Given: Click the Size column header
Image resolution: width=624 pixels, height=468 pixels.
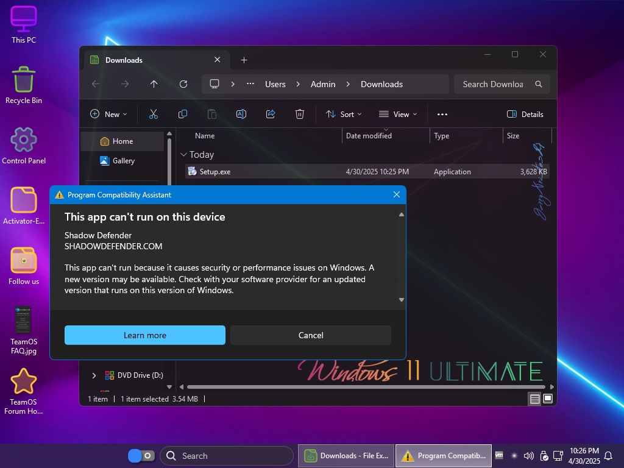Looking at the screenshot, I should [x=527, y=136].
